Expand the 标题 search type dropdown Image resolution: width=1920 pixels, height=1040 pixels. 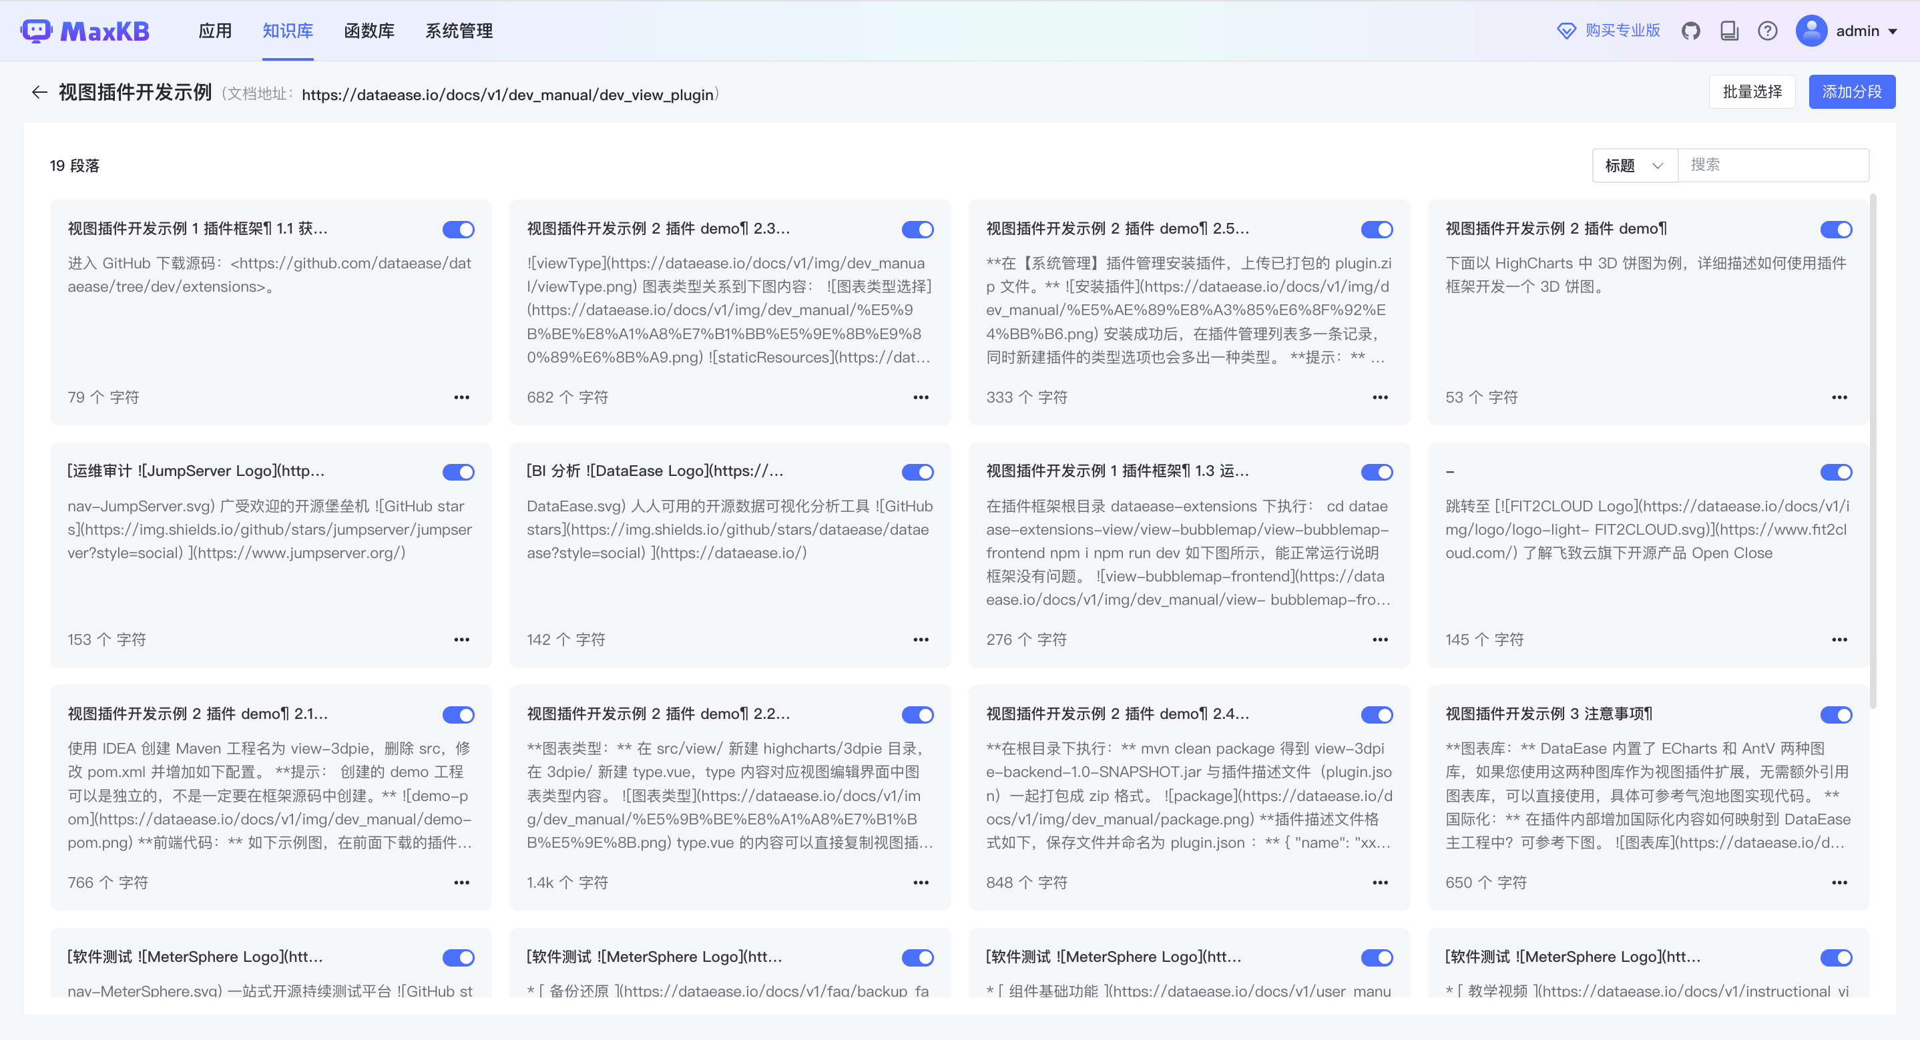coord(1634,166)
